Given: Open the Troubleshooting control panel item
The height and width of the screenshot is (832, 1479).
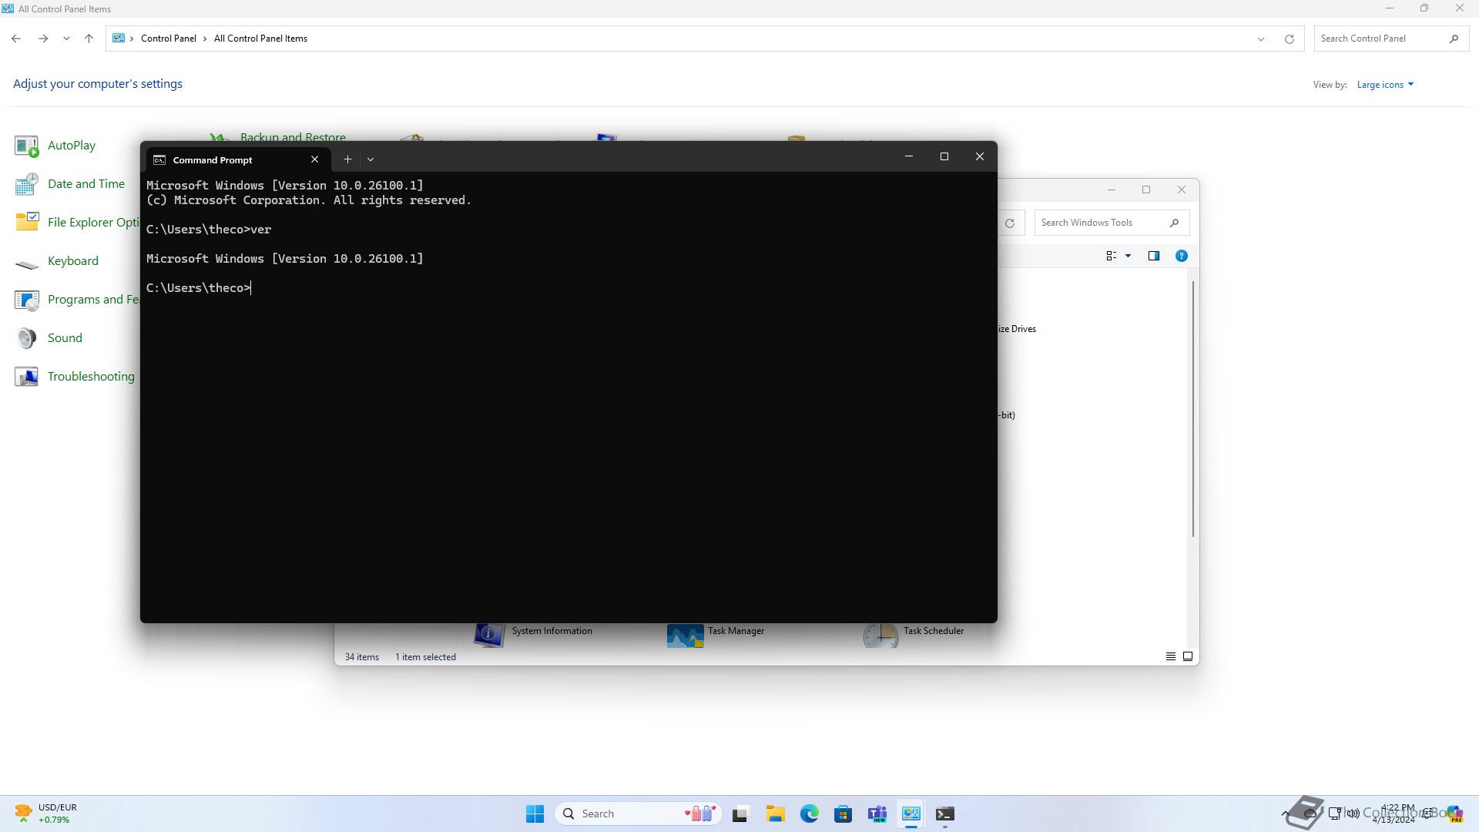Looking at the screenshot, I should [x=75, y=377].
